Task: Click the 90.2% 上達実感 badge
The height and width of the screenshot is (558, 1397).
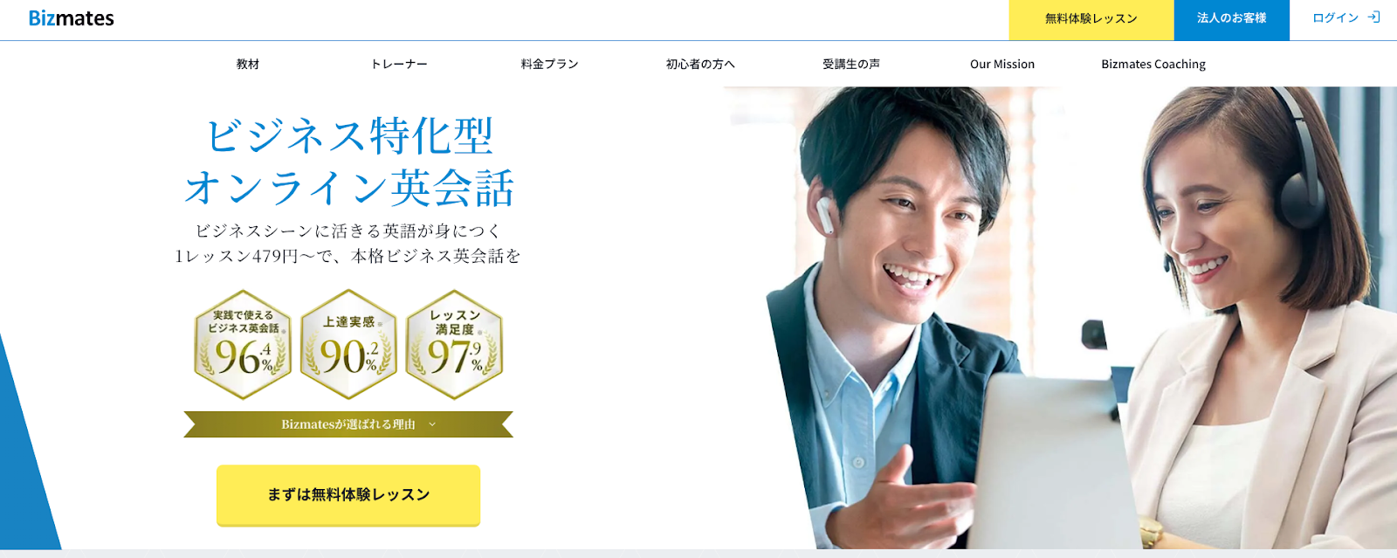Action: pos(348,344)
